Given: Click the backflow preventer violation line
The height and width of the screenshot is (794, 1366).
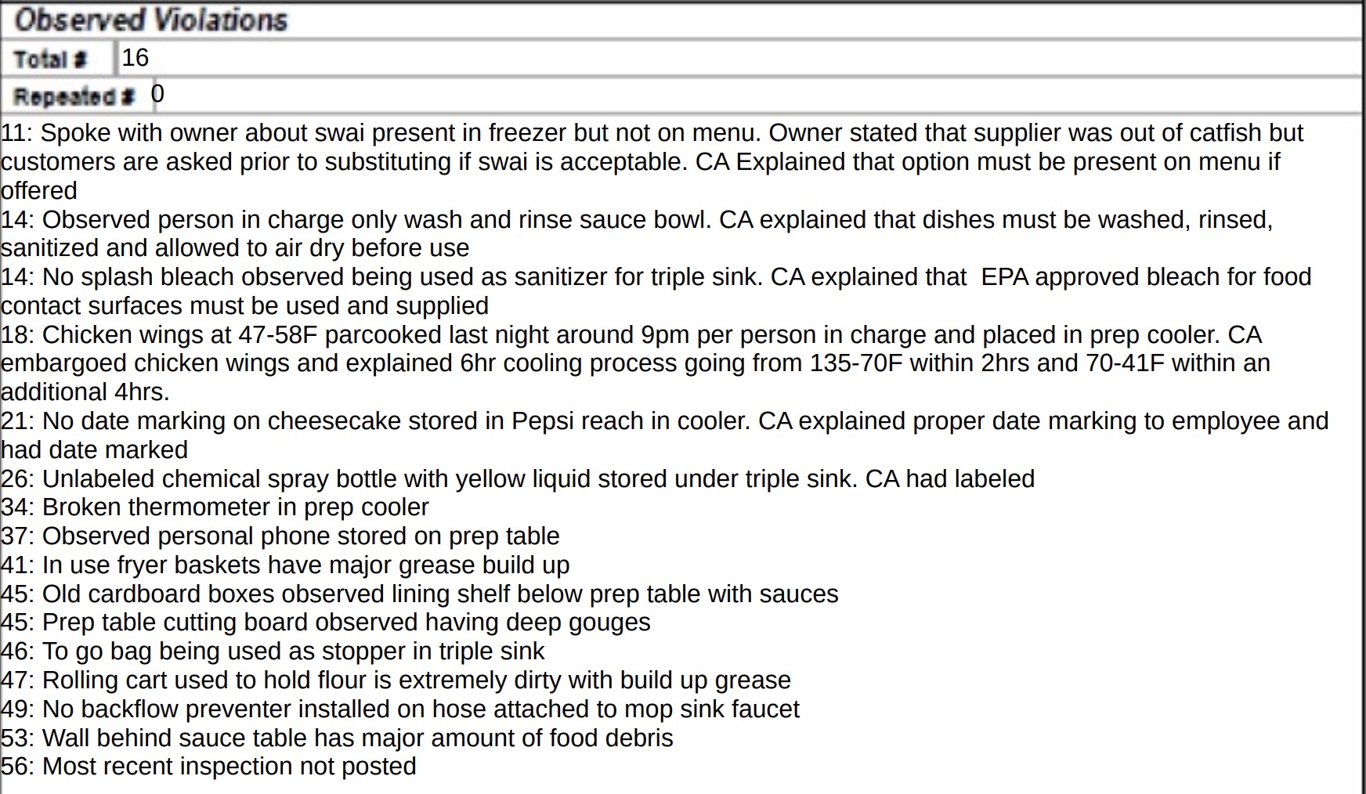Looking at the screenshot, I should 399,709.
